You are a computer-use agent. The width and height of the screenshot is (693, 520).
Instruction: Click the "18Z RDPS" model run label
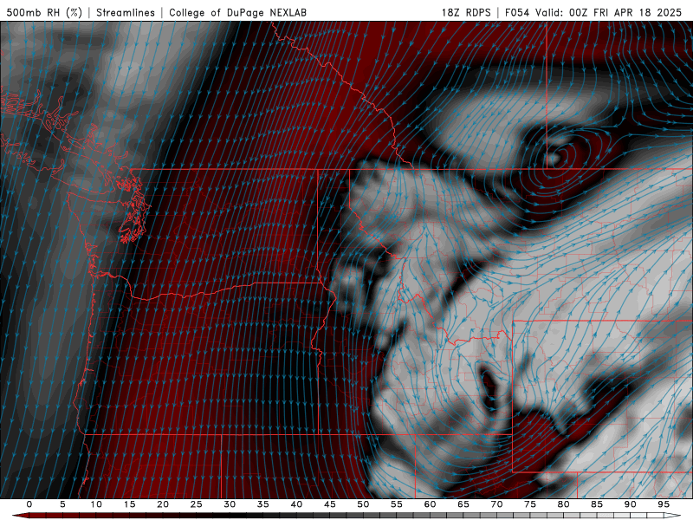click(466, 12)
